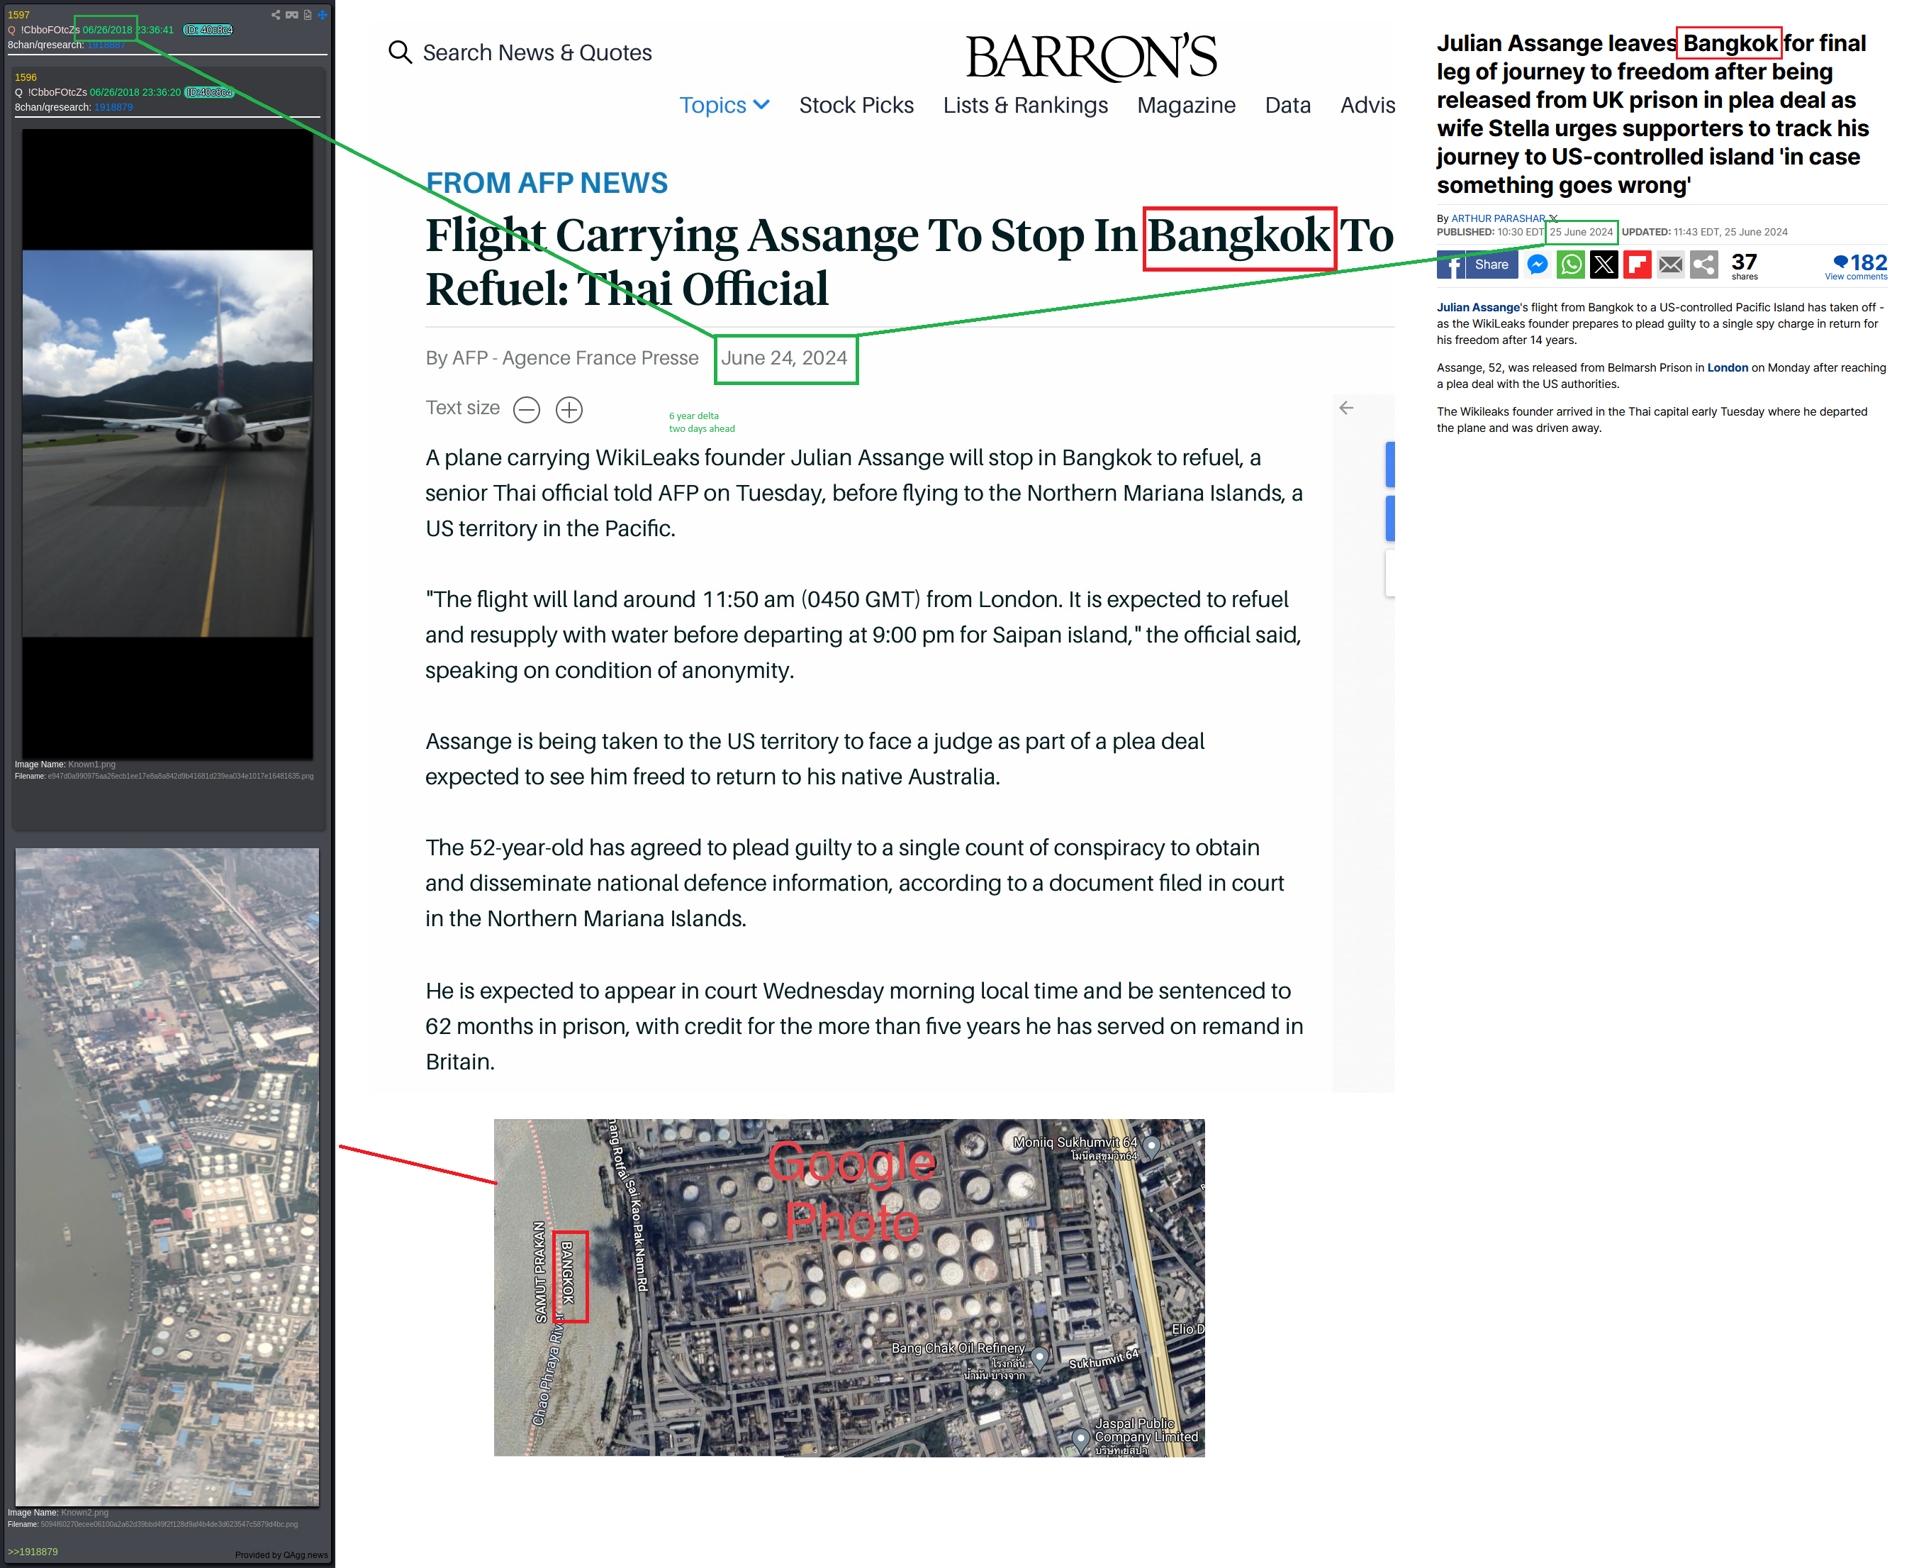Click the share icon on post 1597
The image size is (1914, 1568).
tap(275, 14)
